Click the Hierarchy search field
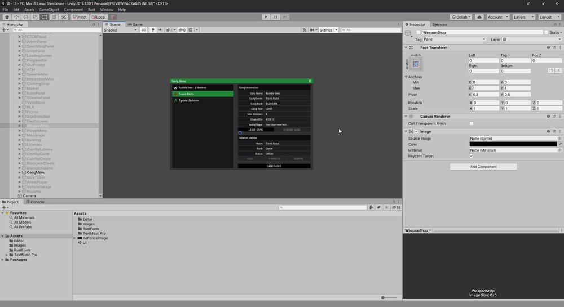The height and width of the screenshot is (307, 564). click(x=57, y=30)
